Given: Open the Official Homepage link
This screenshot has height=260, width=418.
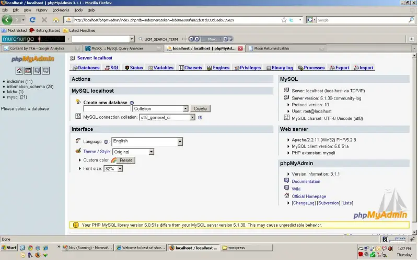Looking at the screenshot, I should [309, 196].
